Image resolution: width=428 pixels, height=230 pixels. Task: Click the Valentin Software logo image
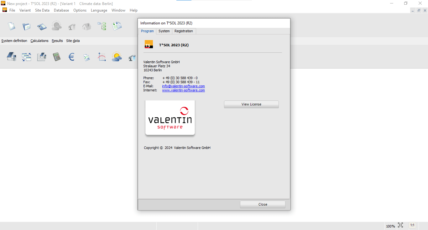(170, 118)
